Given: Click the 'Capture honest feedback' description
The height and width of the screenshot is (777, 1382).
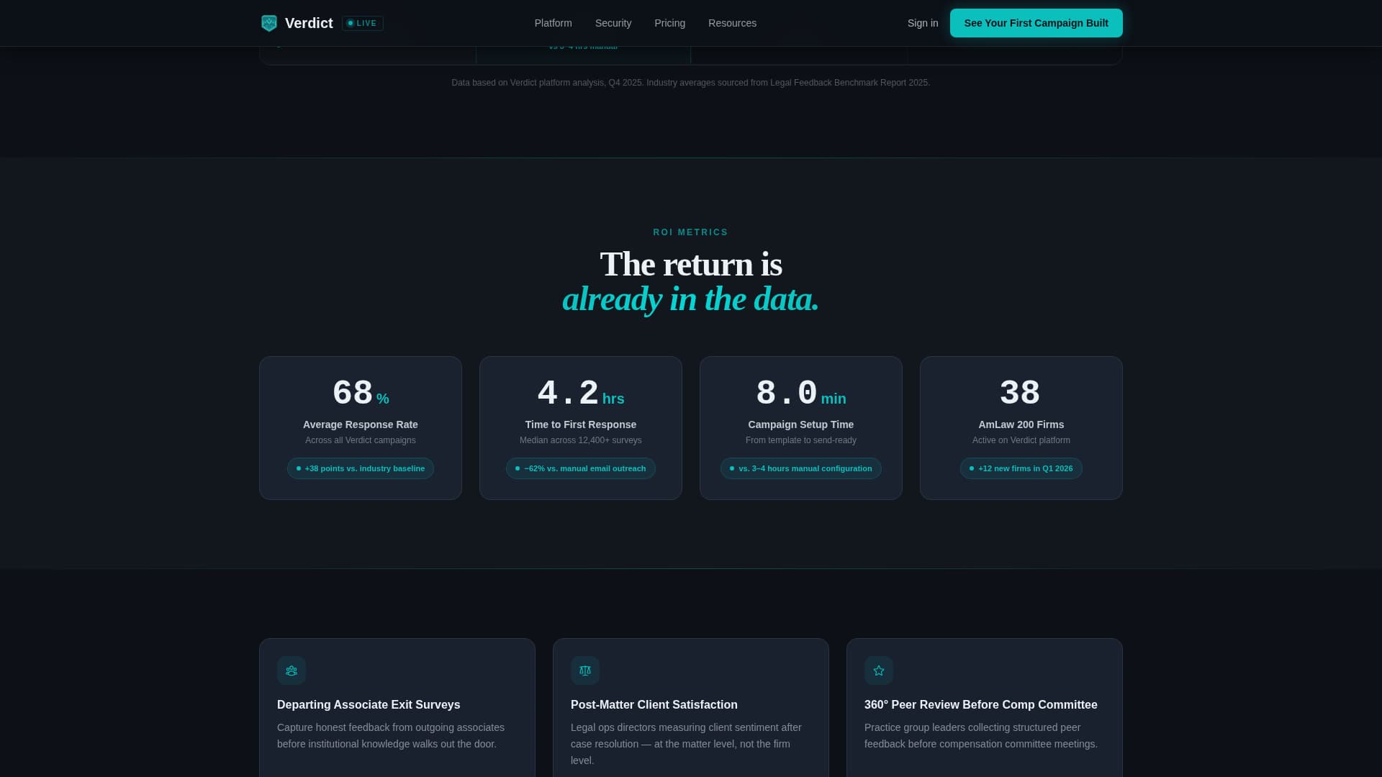Looking at the screenshot, I should pos(391,736).
